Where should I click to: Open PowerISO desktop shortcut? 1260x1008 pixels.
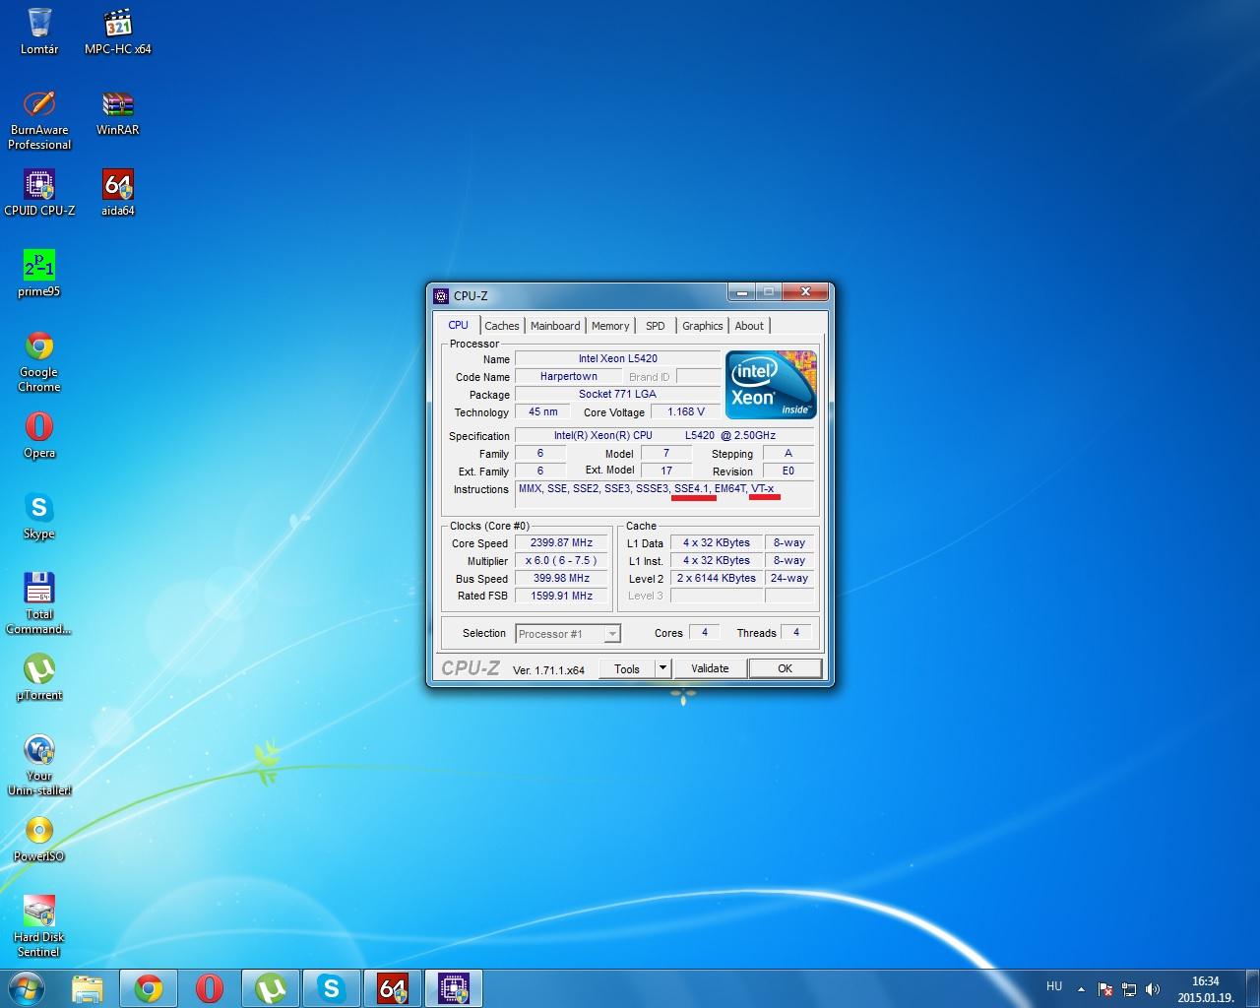39,839
